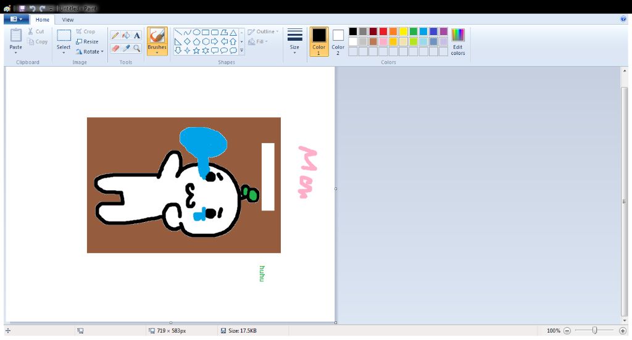Click the Resize button
The height and width of the screenshot is (340, 632).
(87, 41)
